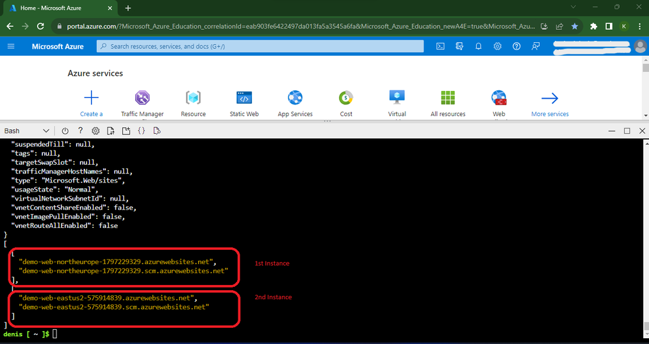Click the Azure services heading

(x=95, y=73)
